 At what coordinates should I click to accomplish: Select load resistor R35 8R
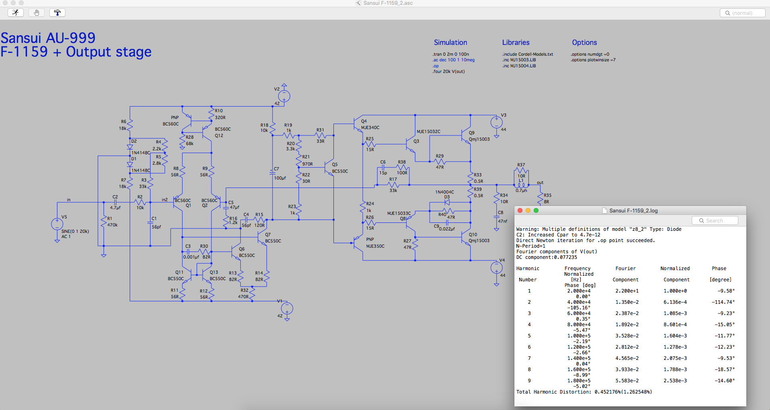[540, 198]
